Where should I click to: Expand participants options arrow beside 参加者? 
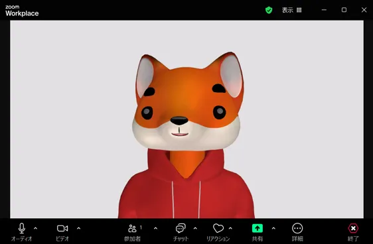click(155, 228)
